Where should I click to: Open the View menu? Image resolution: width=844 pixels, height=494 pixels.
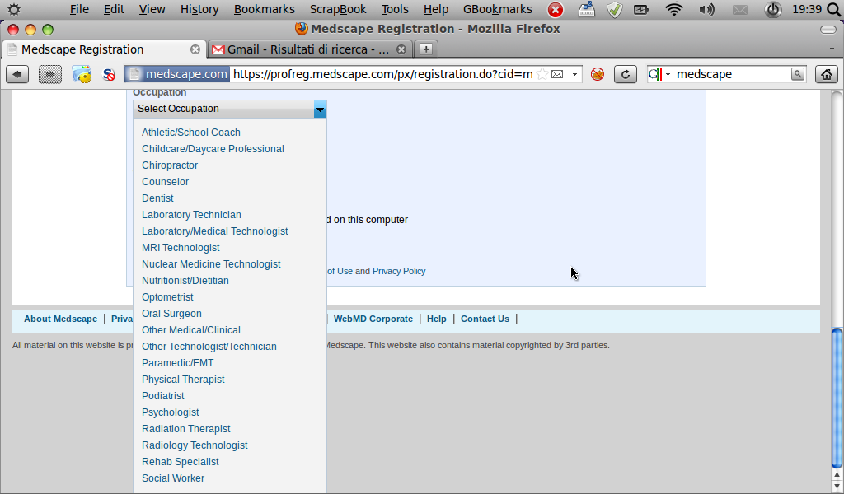coord(152,9)
